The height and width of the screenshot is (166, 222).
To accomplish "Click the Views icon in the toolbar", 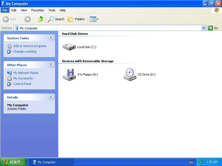I will click(x=93, y=19).
